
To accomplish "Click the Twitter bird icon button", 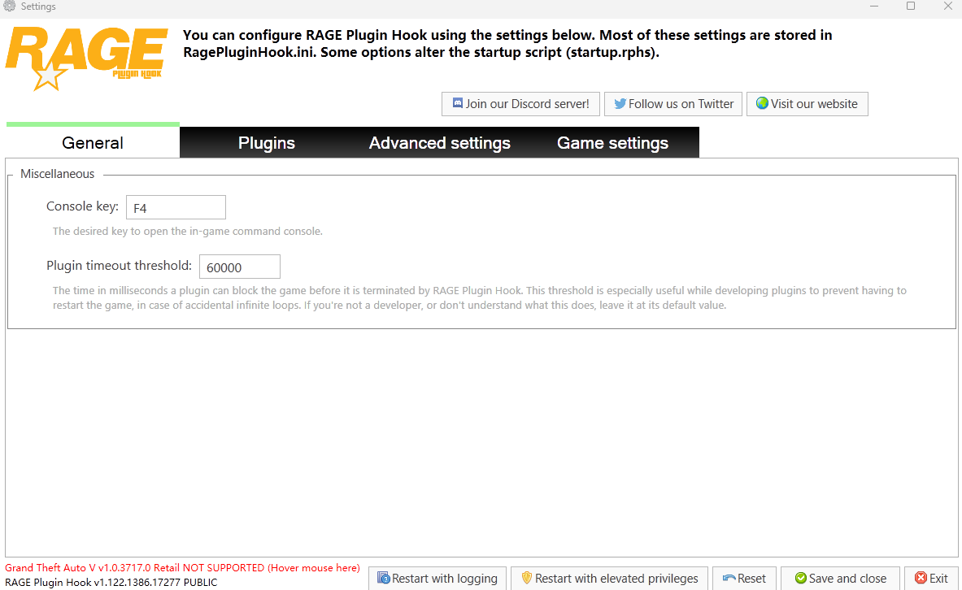I will coord(620,104).
